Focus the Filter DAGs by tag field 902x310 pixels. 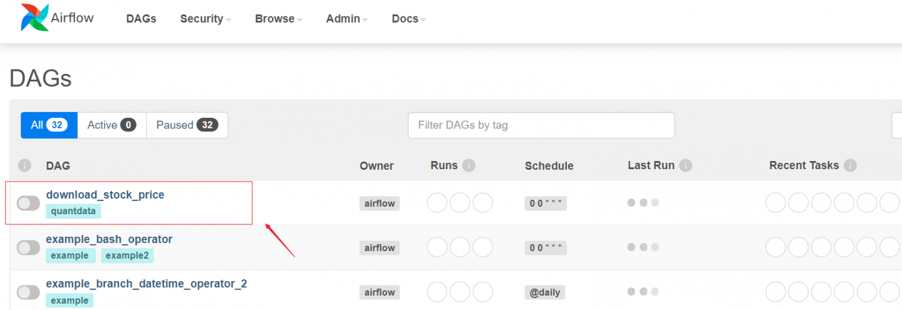[541, 125]
